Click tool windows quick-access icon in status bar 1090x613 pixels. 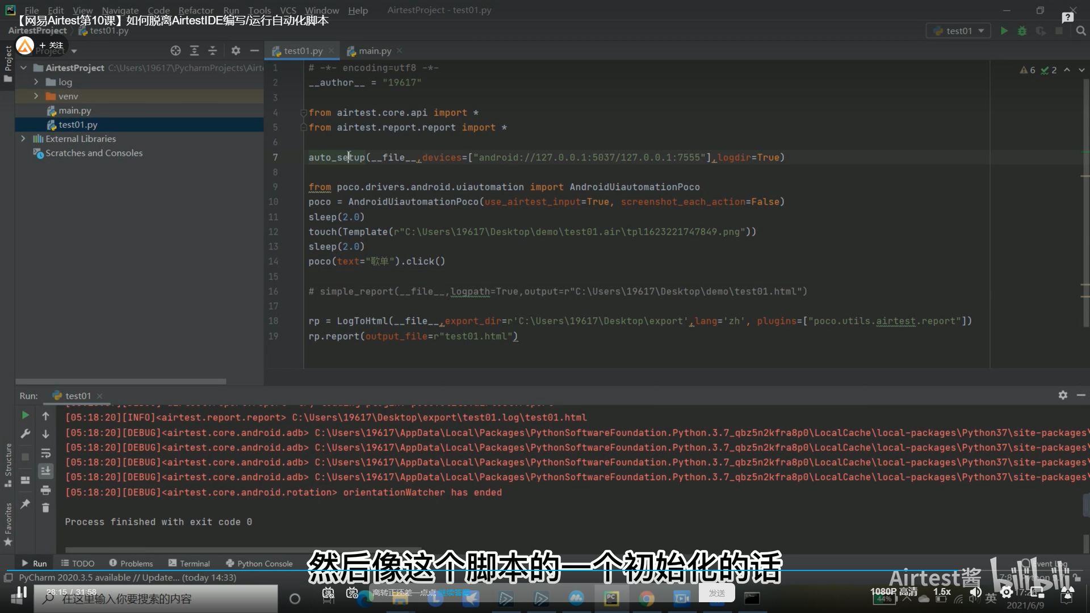pos(8,578)
